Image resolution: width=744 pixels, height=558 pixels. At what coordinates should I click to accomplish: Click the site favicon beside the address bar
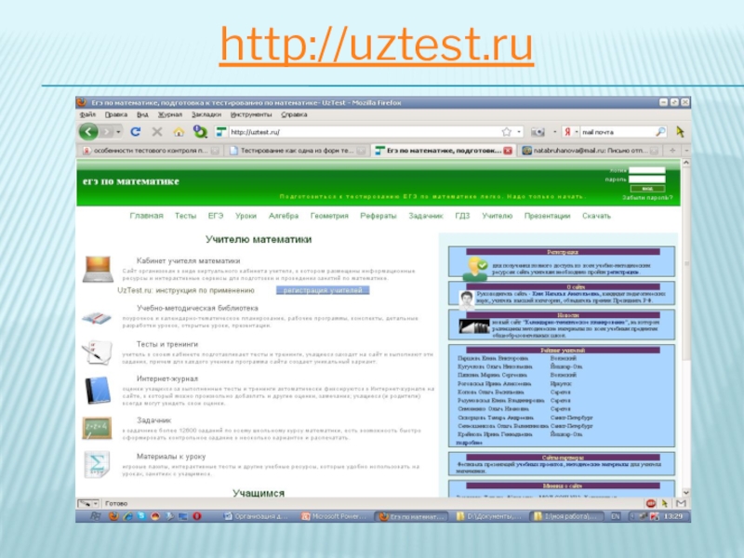coord(220,132)
